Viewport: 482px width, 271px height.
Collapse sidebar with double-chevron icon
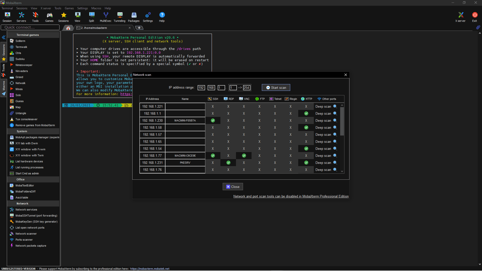pyautogui.click(x=4, y=37)
